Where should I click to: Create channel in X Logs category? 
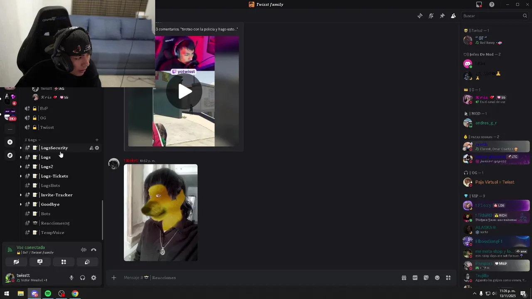pyautogui.click(x=97, y=140)
